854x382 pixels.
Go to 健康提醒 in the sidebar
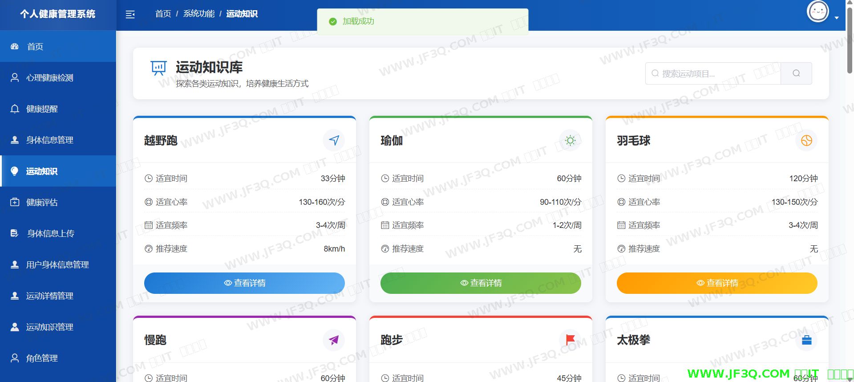click(42, 109)
